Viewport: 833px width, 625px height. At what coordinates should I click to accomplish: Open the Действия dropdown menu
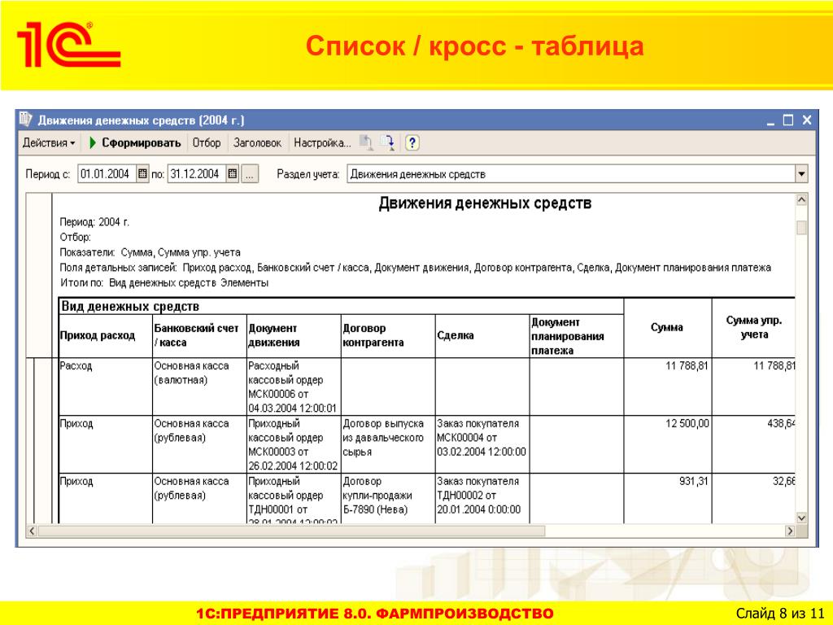click(x=49, y=143)
